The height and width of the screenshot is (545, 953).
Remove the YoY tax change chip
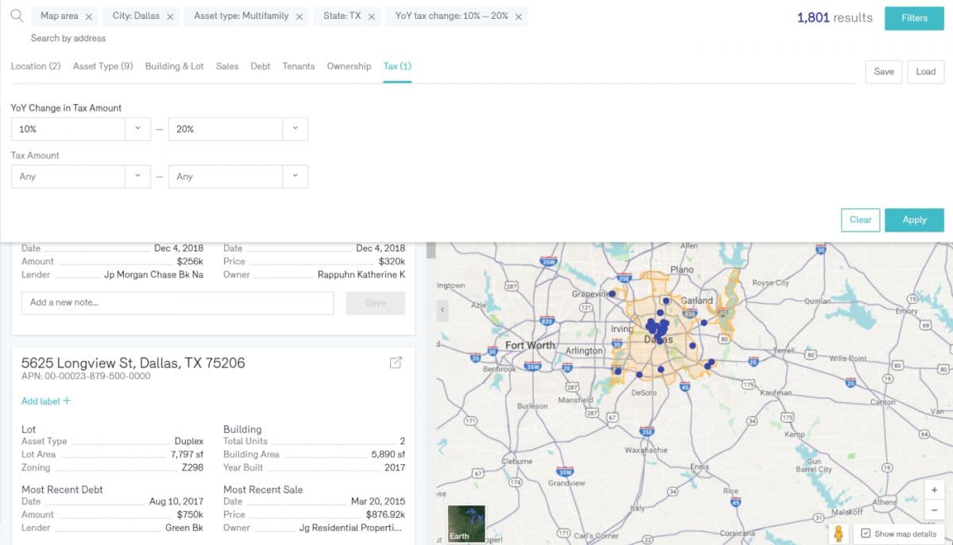[x=519, y=17]
